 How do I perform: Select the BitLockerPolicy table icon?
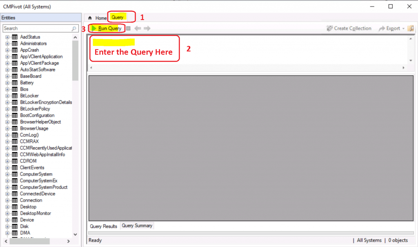coord(15,108)
